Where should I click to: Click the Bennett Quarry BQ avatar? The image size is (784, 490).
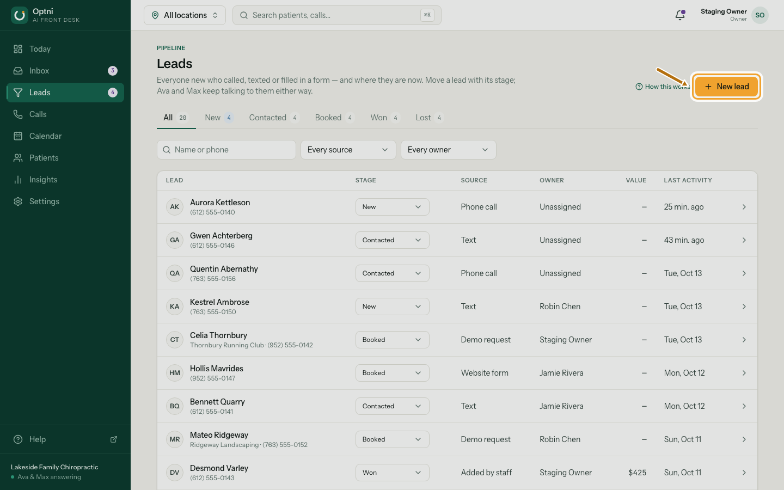click(x=175, y=406)
